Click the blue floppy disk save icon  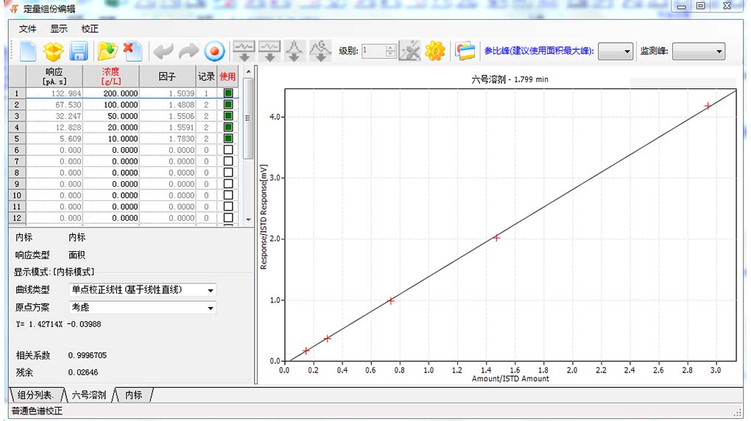coord(79,51)
